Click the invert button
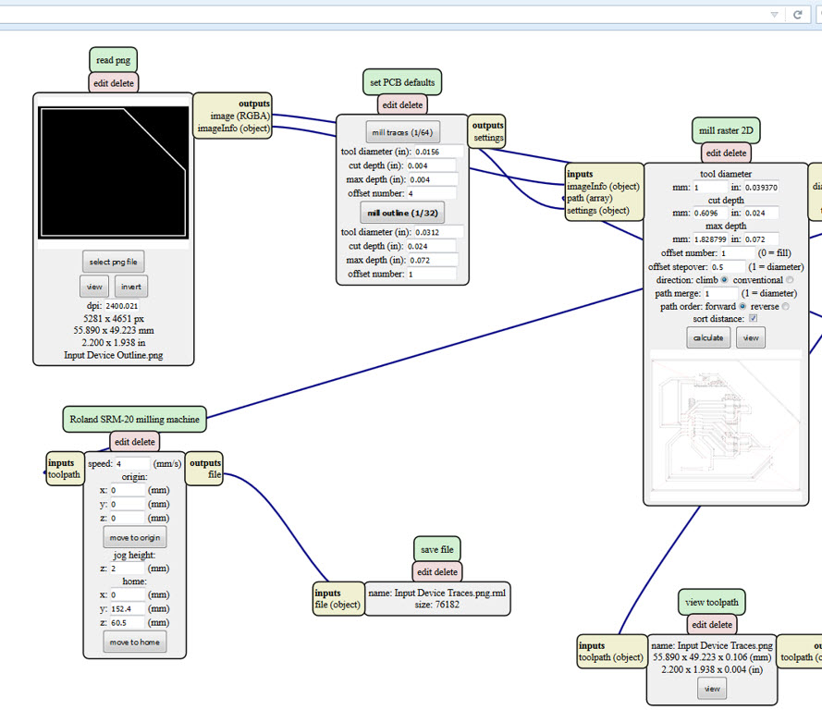 (x=131, y=286)
